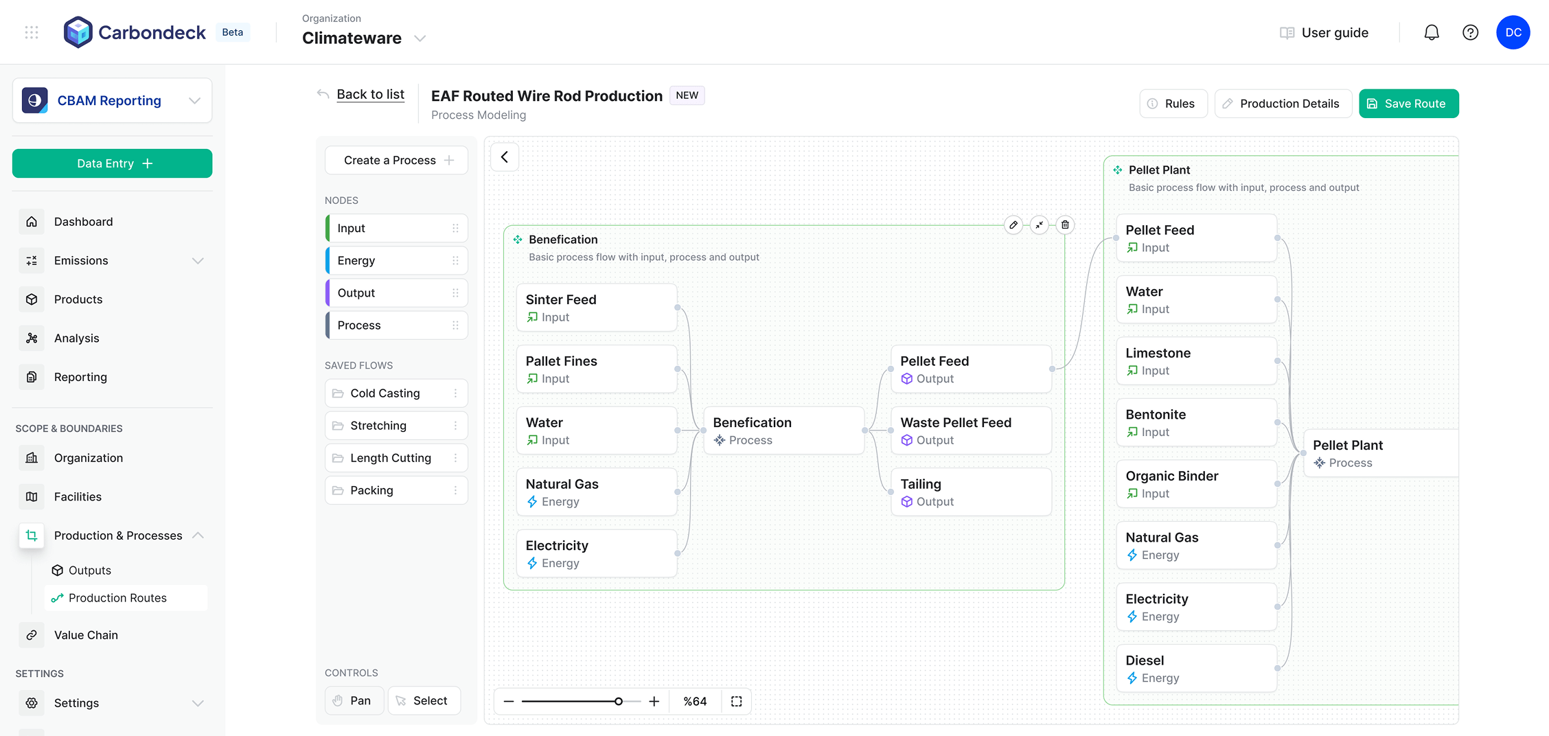Image resolution: width=1549 pixels, height=736 pixels.
Task: Click the help question mark icon
Action: 1470,32
